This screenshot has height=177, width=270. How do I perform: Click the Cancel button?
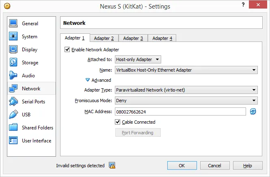click(x=215, y=166)
